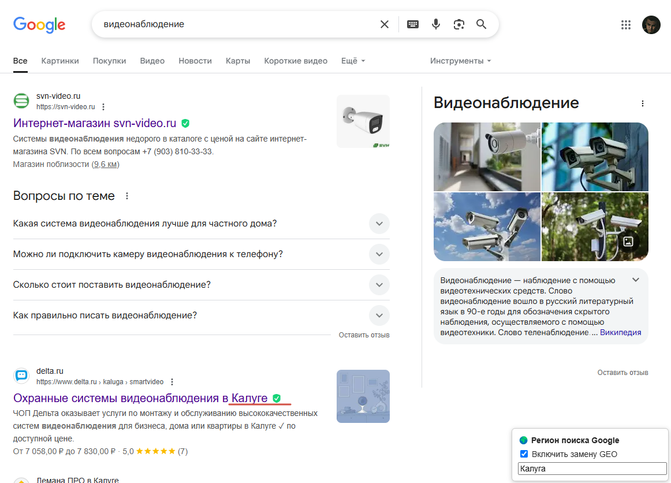The image size is (671, 483).
Task: Open the Google apps grid icon
Action: click(626, 25)
